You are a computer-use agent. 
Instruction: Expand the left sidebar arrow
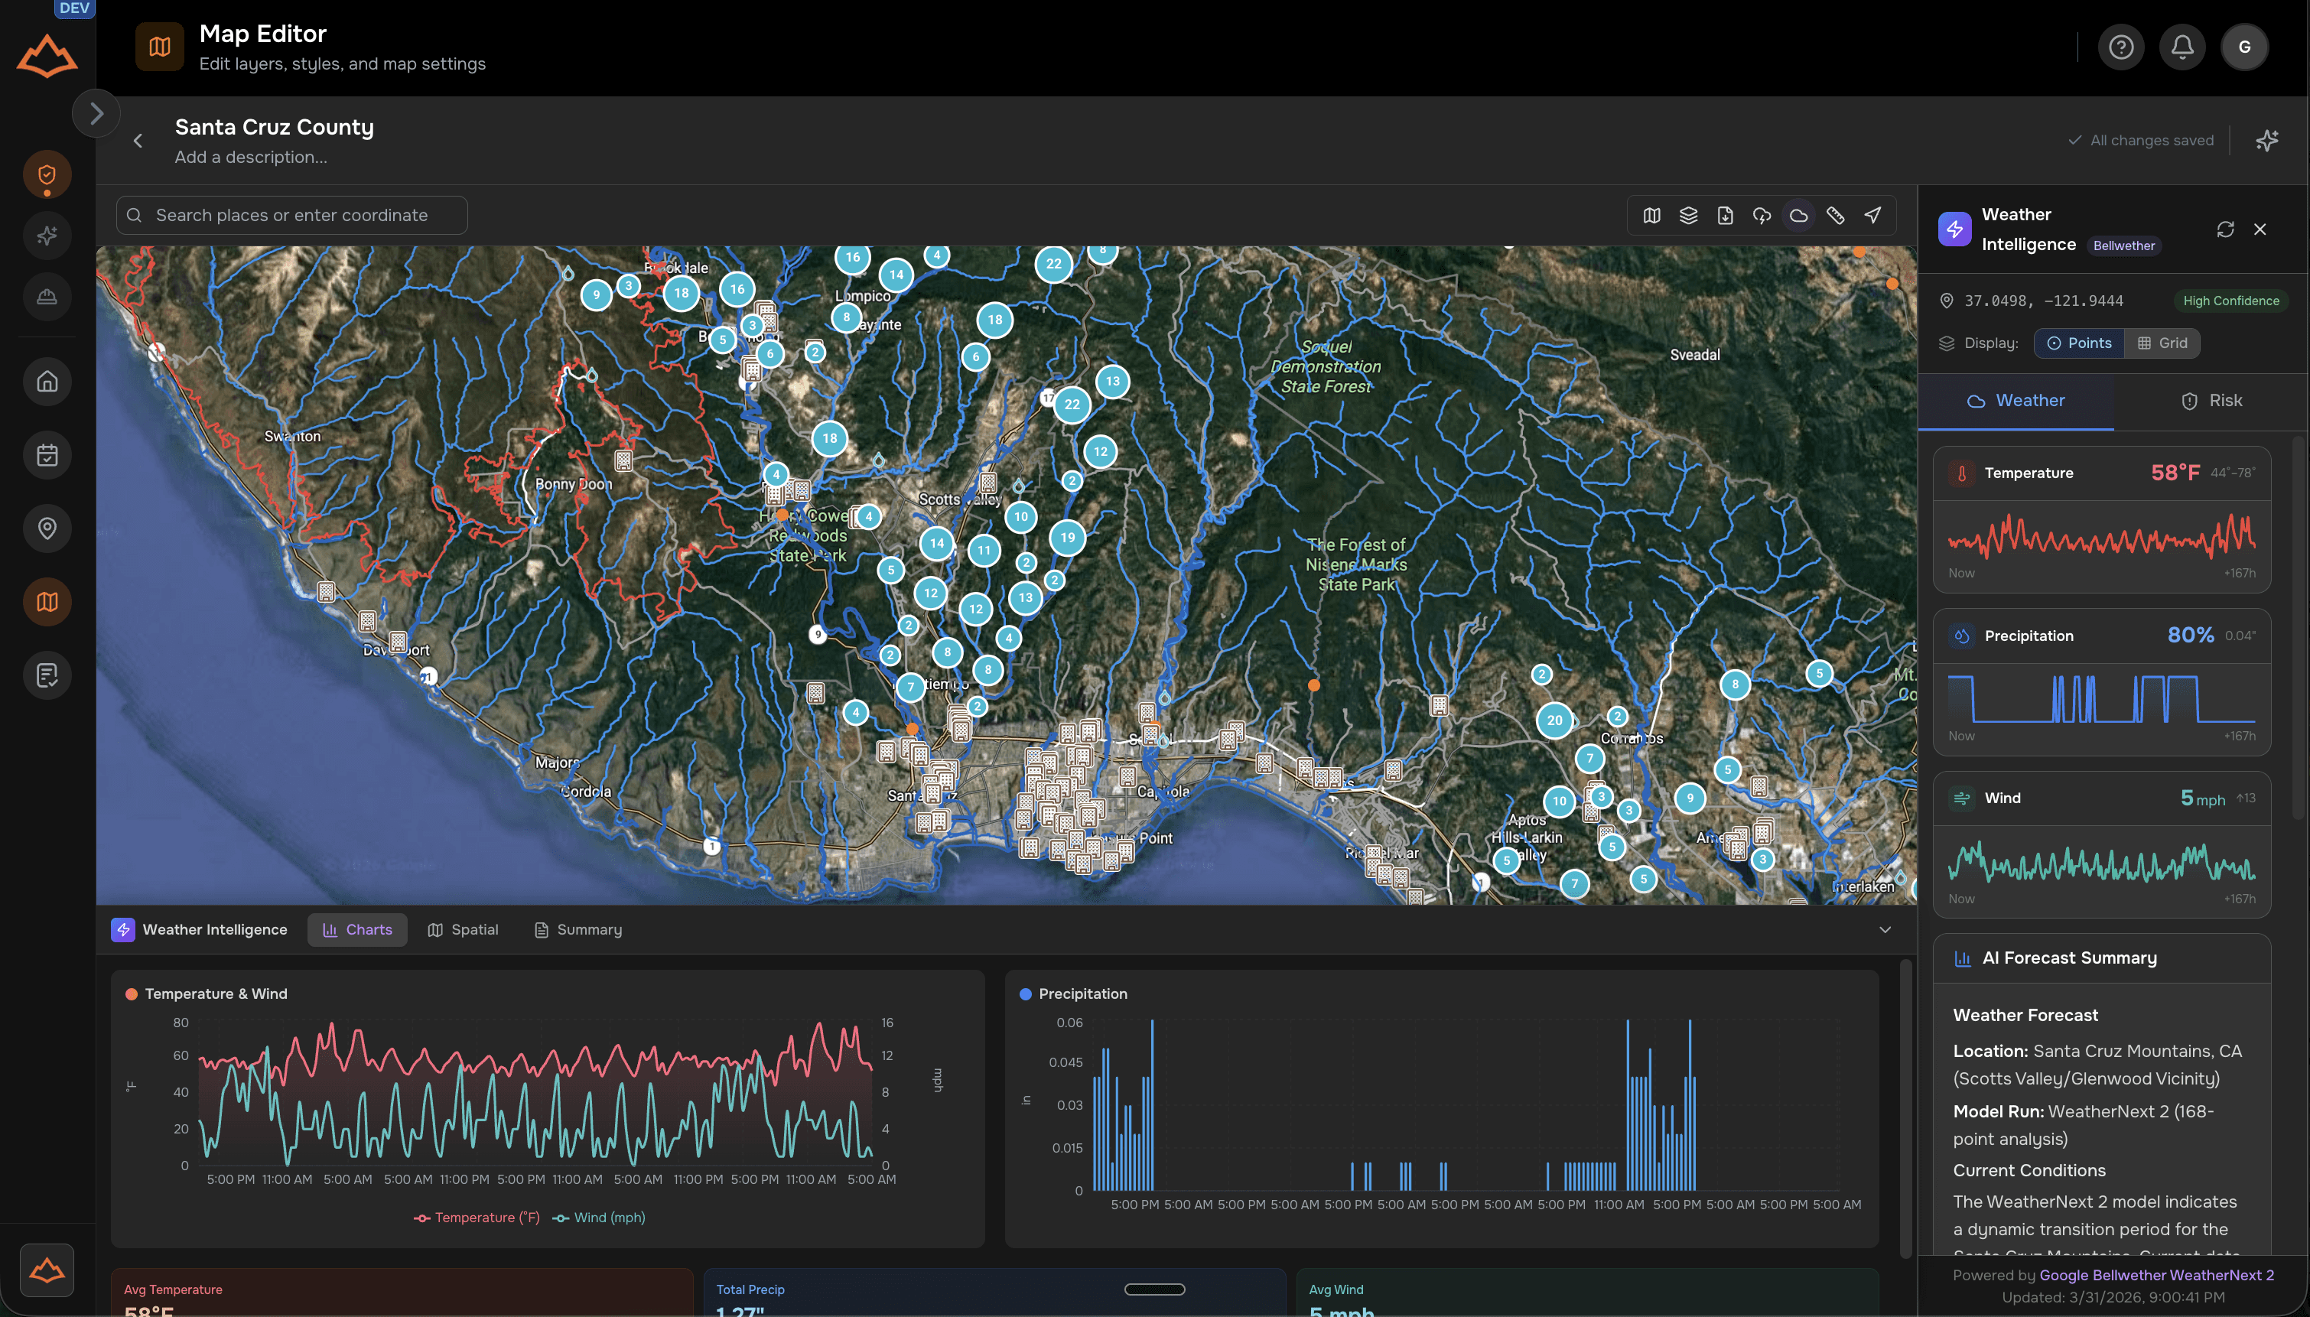96,114
